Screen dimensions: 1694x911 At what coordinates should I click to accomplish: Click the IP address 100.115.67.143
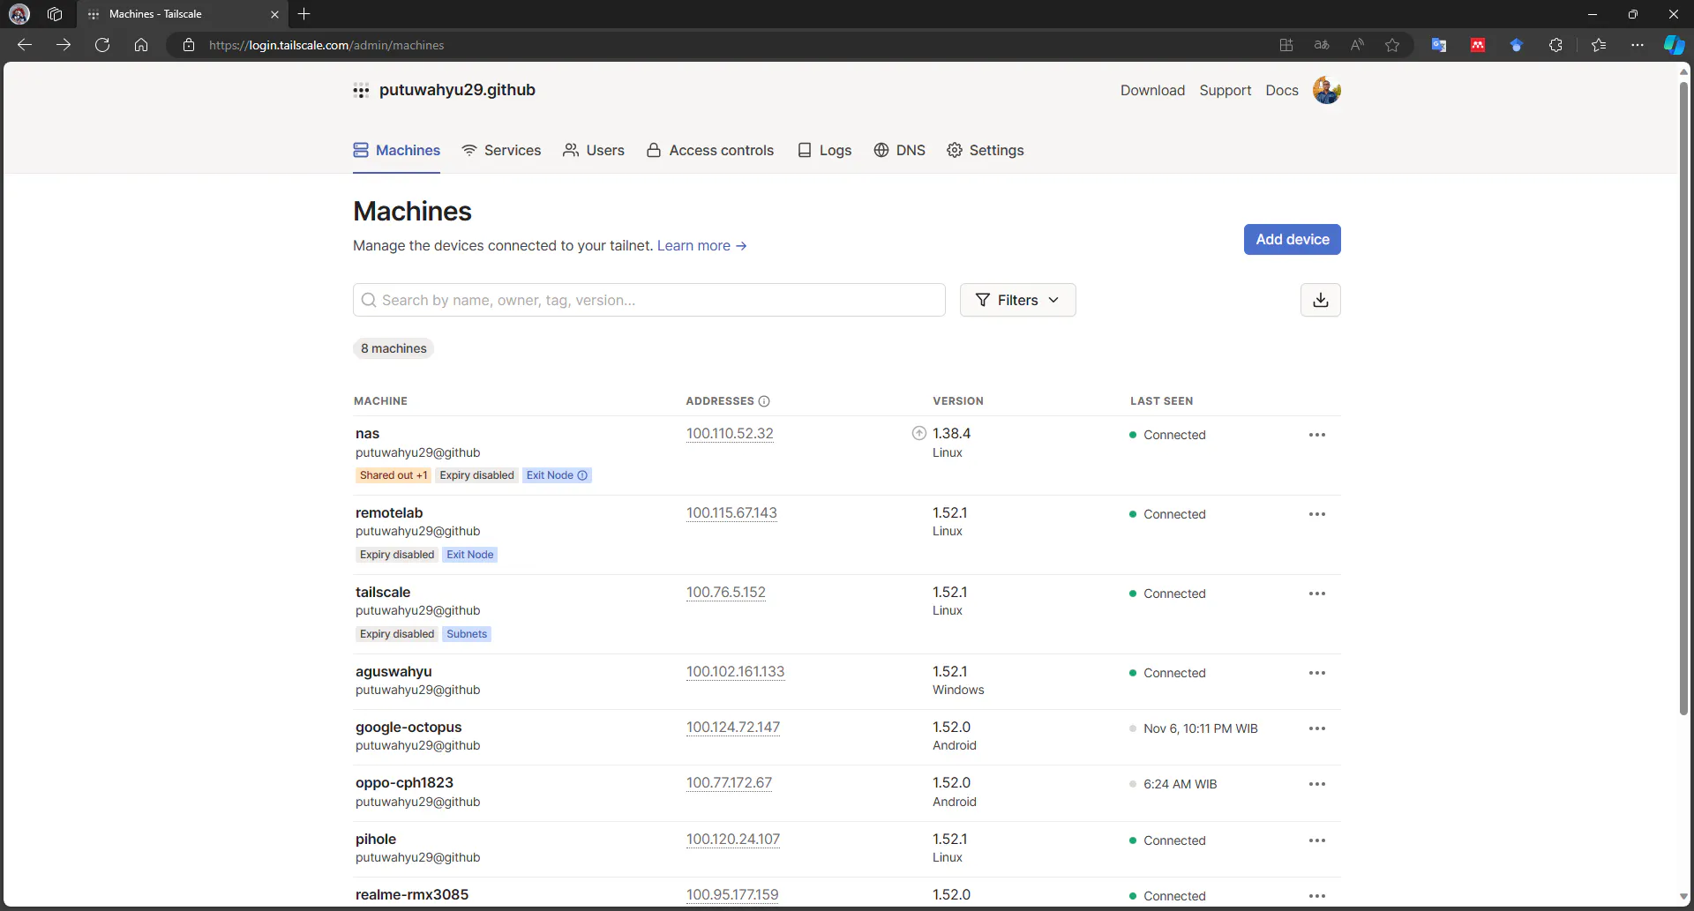731,513
